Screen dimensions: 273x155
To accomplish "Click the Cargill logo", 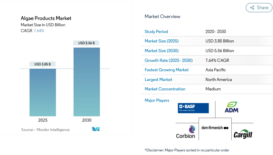I will (x=243, y=134).
